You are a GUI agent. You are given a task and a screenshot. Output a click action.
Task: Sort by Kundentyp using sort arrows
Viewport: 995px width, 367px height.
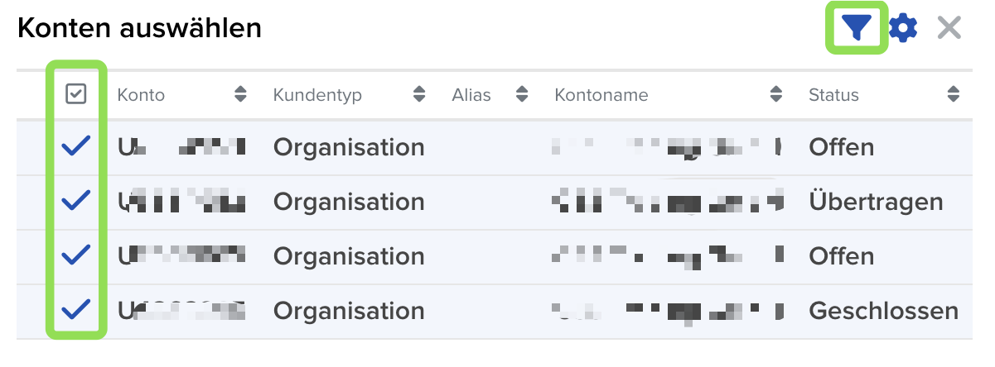coord(419,95)
